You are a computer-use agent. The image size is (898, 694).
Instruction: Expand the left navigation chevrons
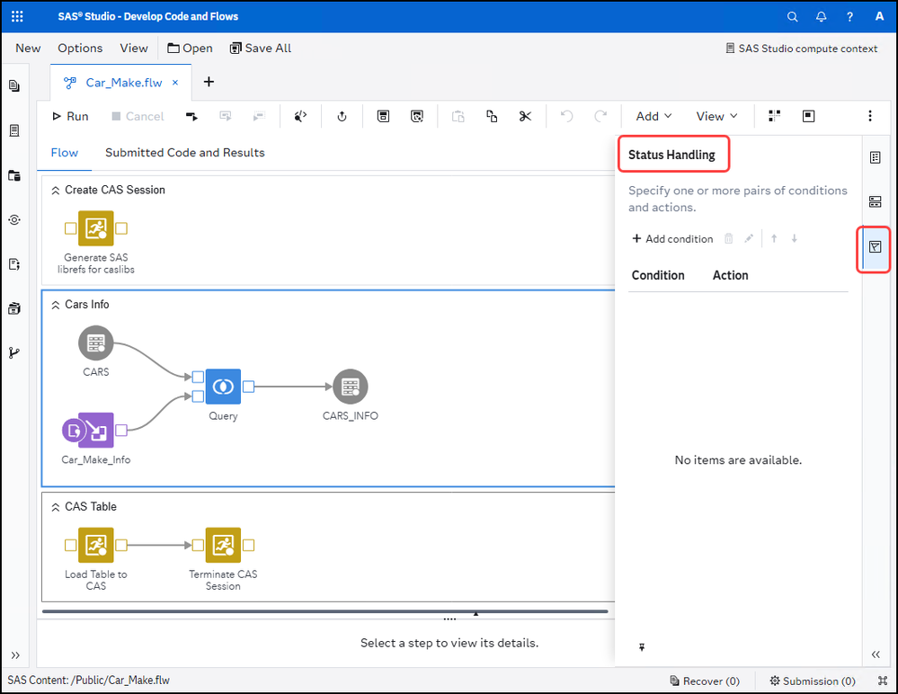[x=15, y=655]
